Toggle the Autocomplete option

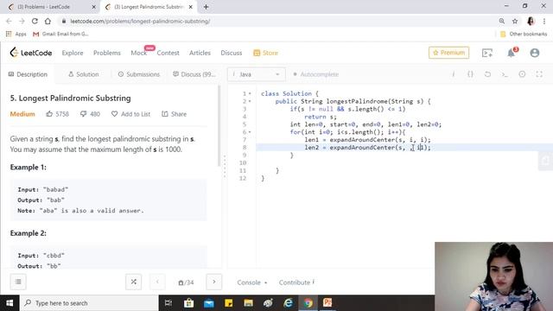coord(315,74)
